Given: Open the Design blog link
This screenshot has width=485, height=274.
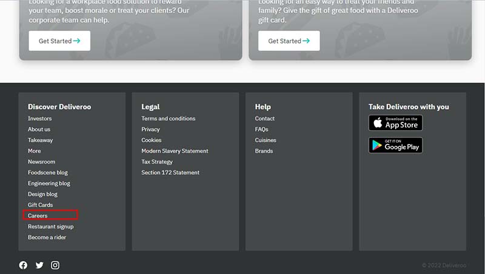Looking at the screenshot, I should tap(42, 194).
